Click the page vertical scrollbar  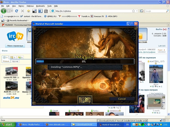[x=169, y=71]
